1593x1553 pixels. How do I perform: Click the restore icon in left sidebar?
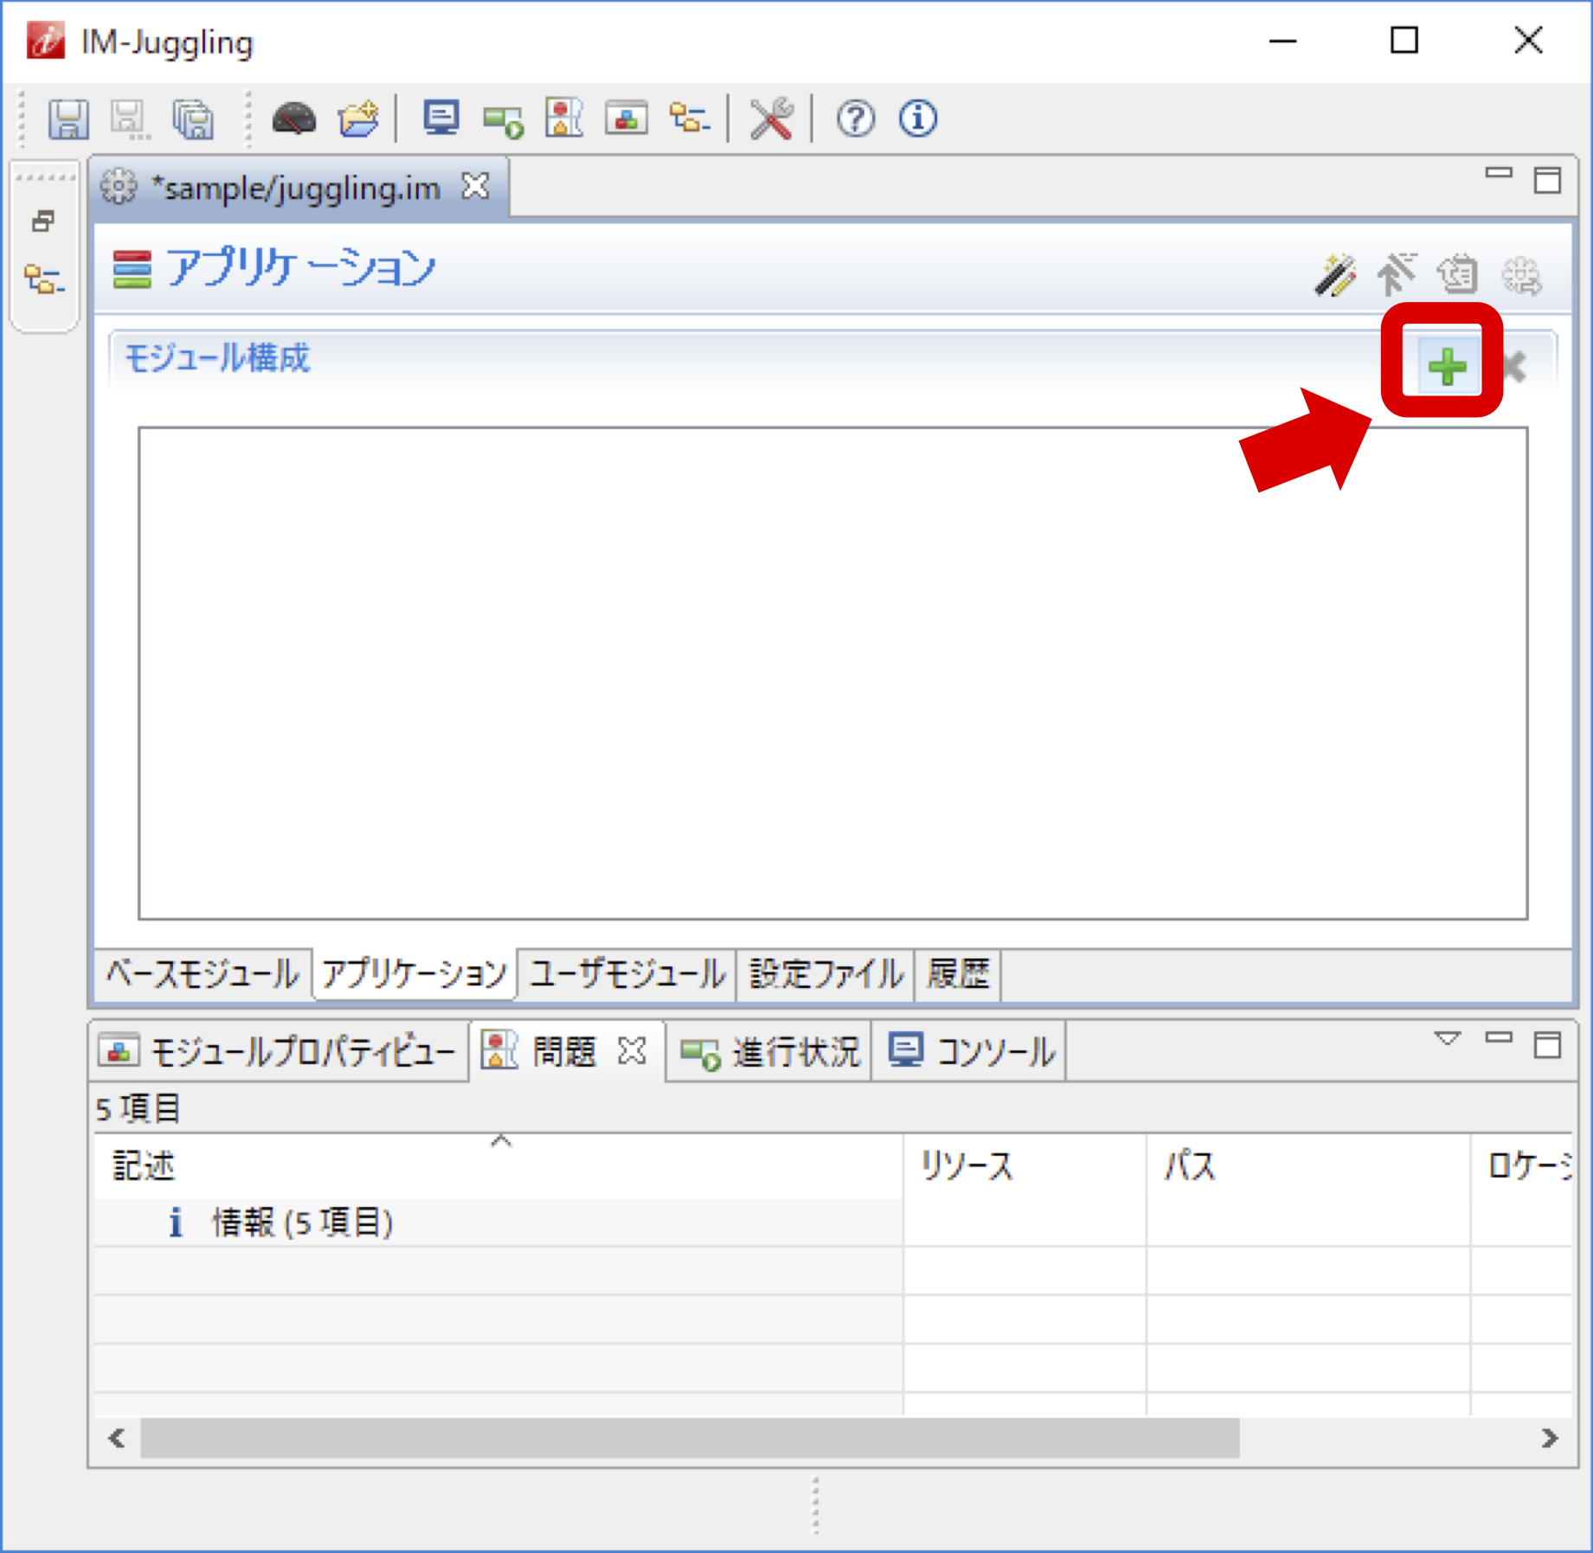pos(43,221)
